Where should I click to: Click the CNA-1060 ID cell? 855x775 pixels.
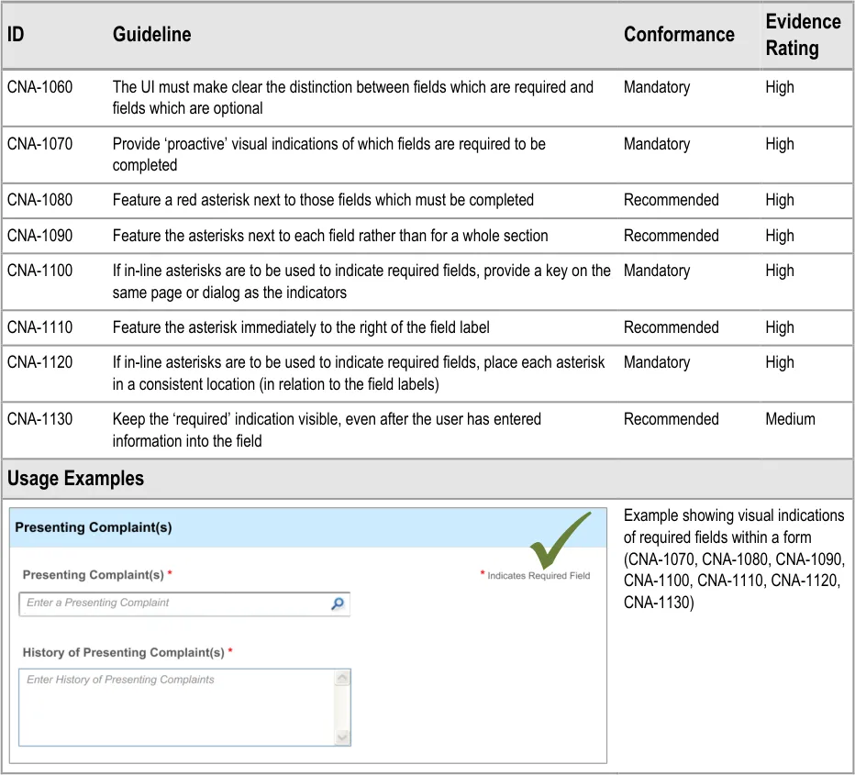[x=39, y=87]
